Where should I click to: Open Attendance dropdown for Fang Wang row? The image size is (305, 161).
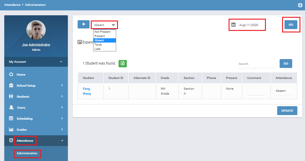(x=284, y=91)
